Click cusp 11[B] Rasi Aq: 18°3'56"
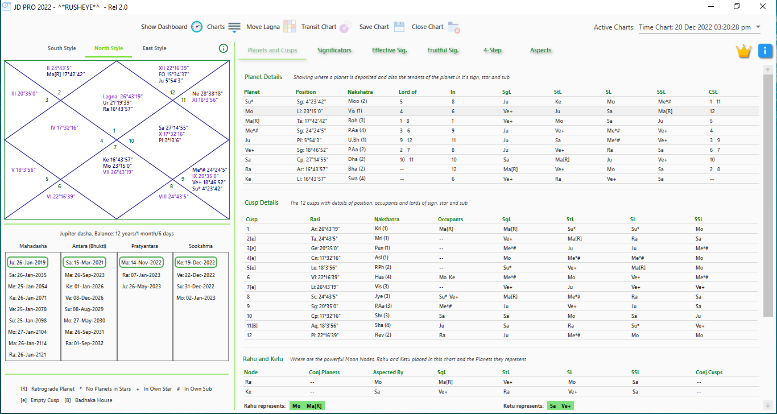 pyautogui.click(x=325, y=325)
